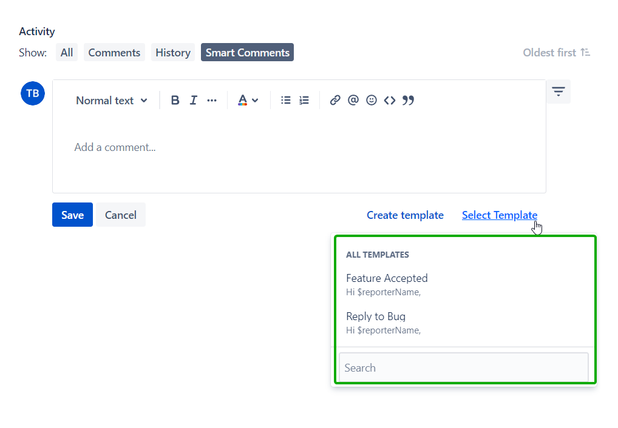Insert a numbered list
Screen dimensions: 618x428
click(304, 101)
